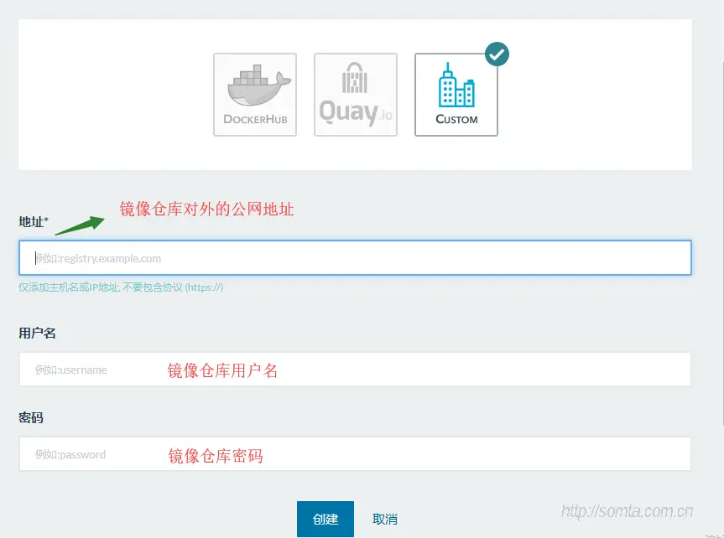Select the Quay.io registry card
The image size is (724, 538).
(356, 95)
